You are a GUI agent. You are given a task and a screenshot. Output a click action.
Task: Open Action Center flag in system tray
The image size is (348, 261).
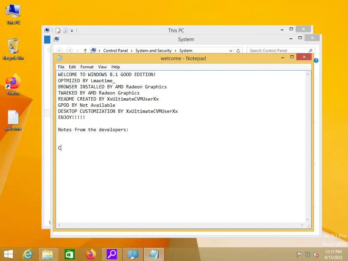[x=299, y=254]
